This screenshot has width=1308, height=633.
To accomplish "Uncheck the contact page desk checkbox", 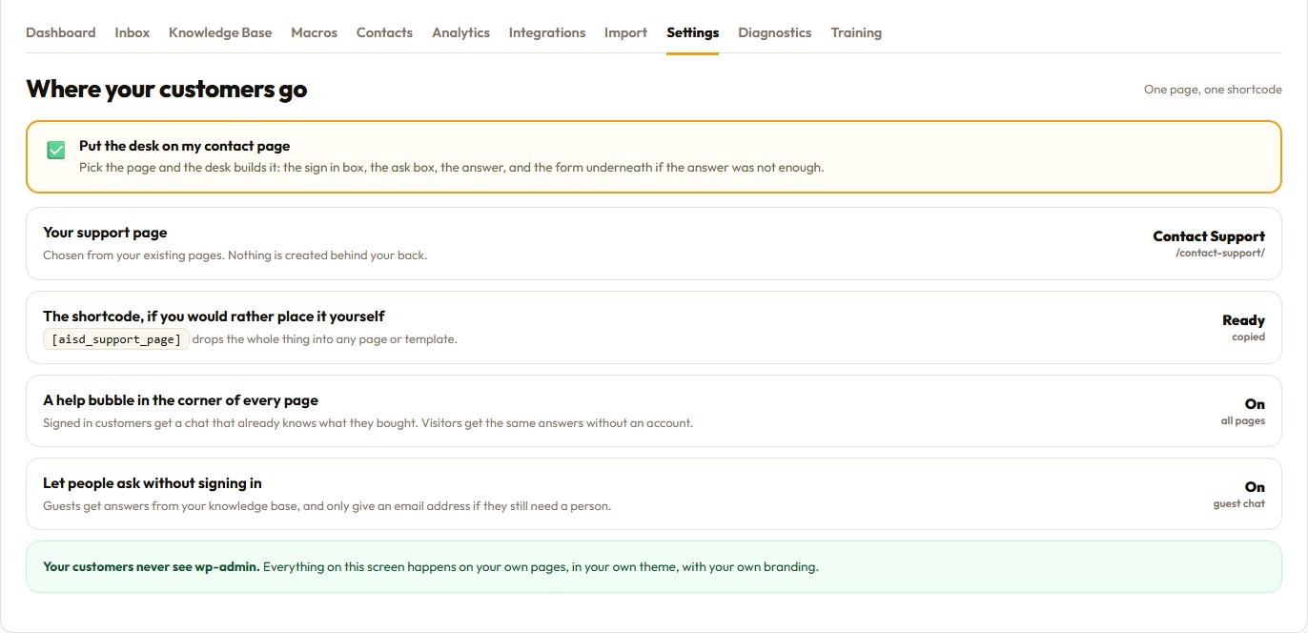I will click(56, 150).
